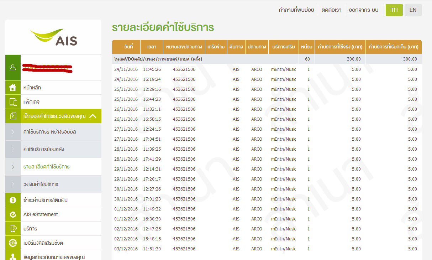Click time 15:48:15 on 02/12/2016
This screenshot has width=432, height=260.
152,239
